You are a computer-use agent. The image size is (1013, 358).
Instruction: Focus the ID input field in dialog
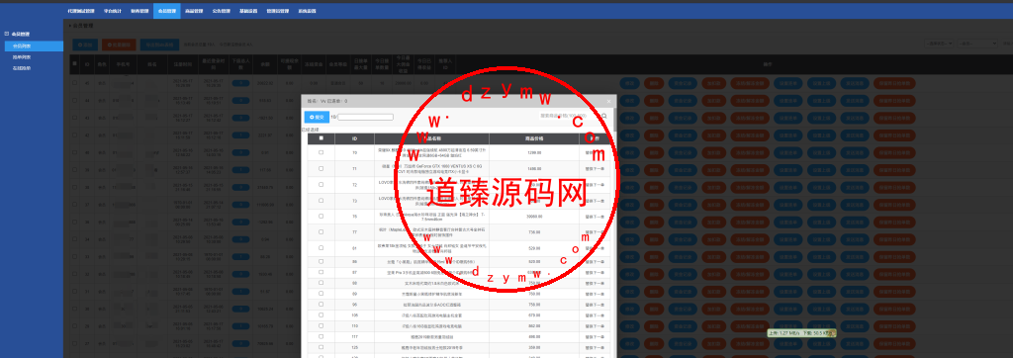coord(365,117)
